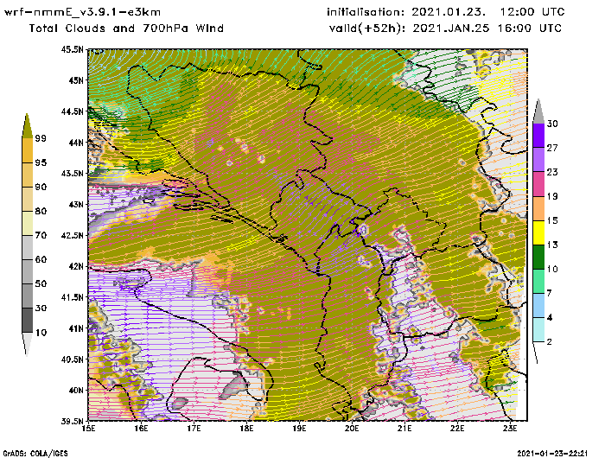This screenshot has height=458, width=605.
Task: Click the 2 value on wind legend
Action: (550, 342)
